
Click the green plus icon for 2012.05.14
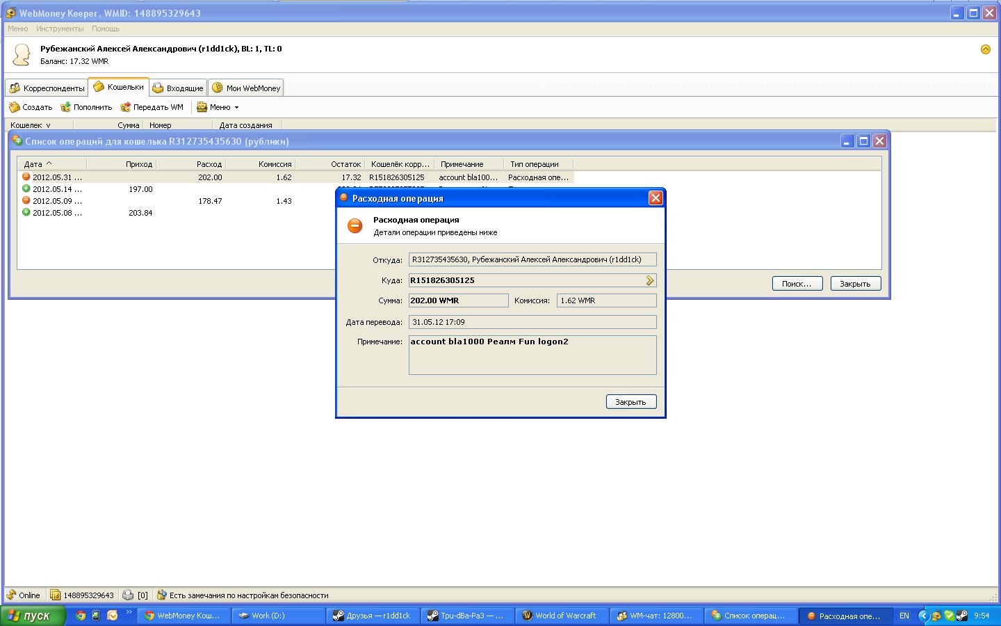(x=26, y=188)
